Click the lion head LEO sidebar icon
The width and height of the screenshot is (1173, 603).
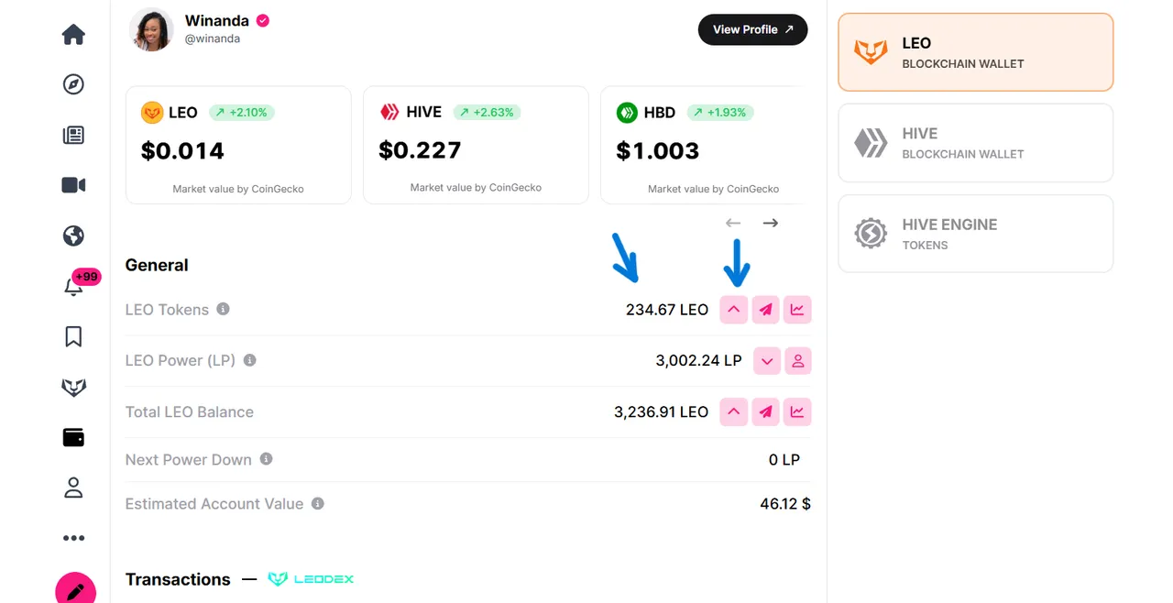(73, 388)
